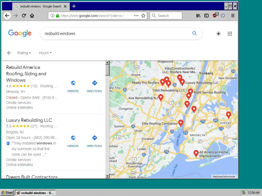
Task: Select the All American Home Improvements pin
Action: [196, 153]
